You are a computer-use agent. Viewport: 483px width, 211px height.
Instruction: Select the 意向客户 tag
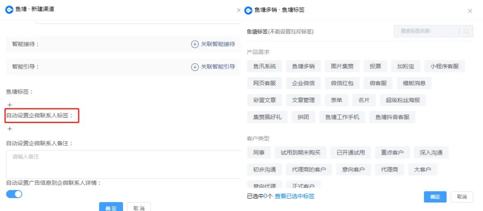tap(353, 170)
